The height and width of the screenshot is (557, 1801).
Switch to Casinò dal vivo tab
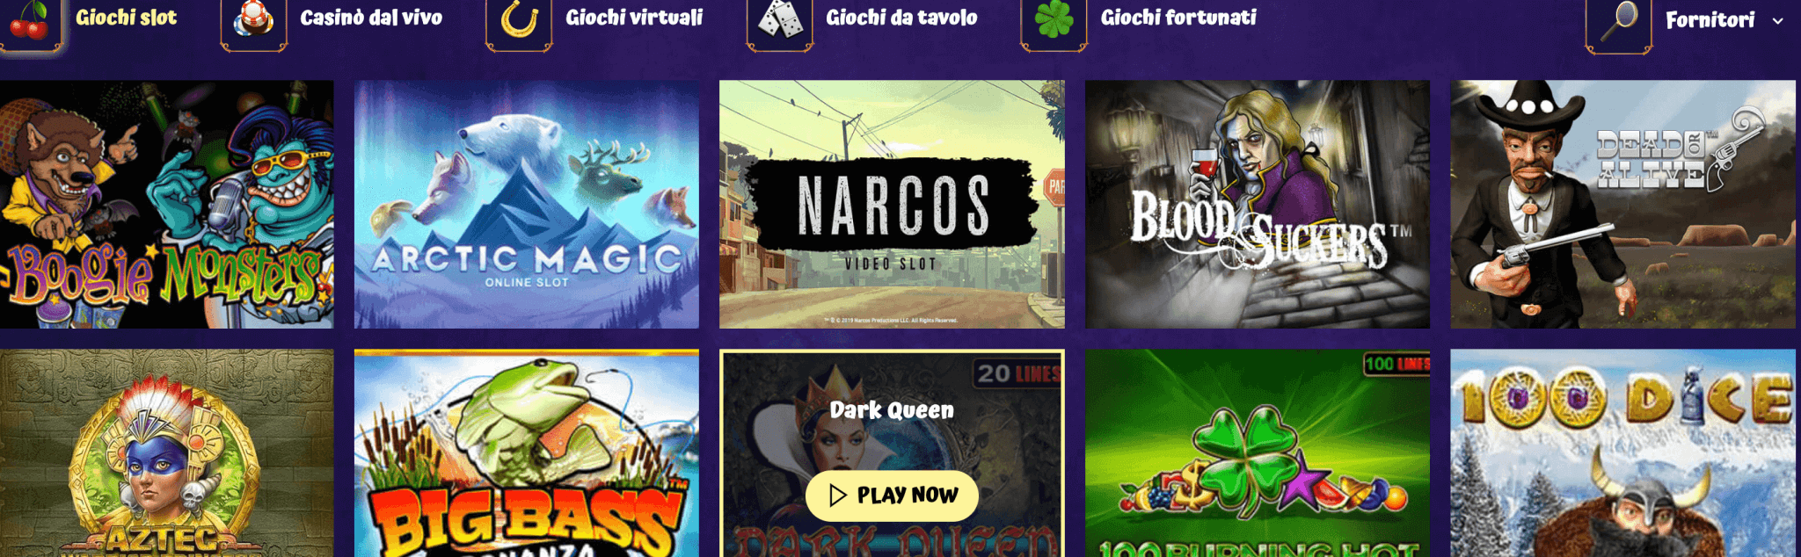tap(371, 18)
